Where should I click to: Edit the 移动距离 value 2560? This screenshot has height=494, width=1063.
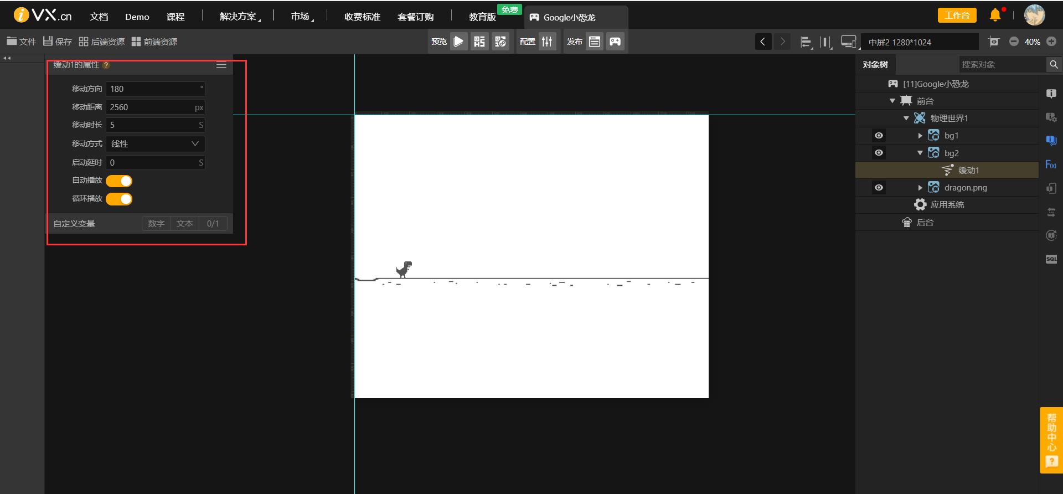156,107
